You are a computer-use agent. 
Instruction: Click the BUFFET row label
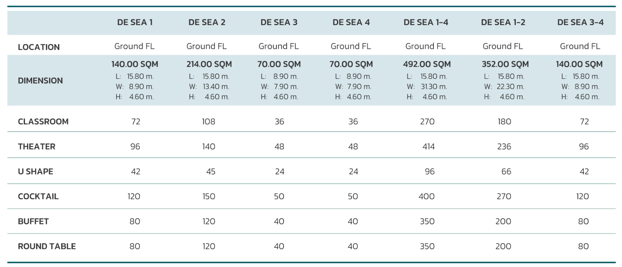(x=33, y=221)
